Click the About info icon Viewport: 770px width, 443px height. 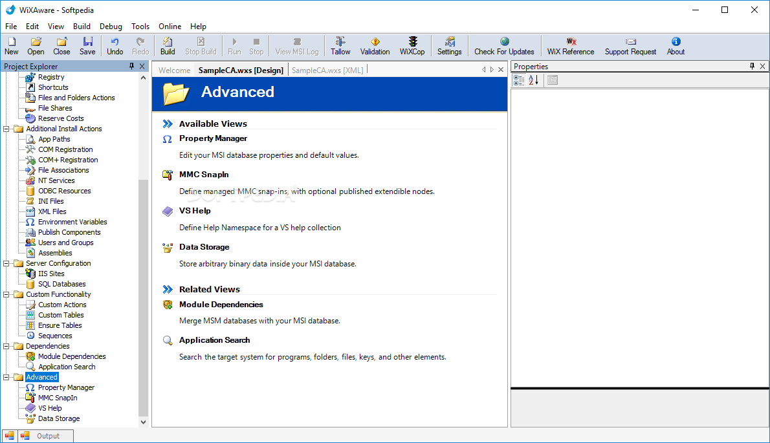[x=676, y=41]
